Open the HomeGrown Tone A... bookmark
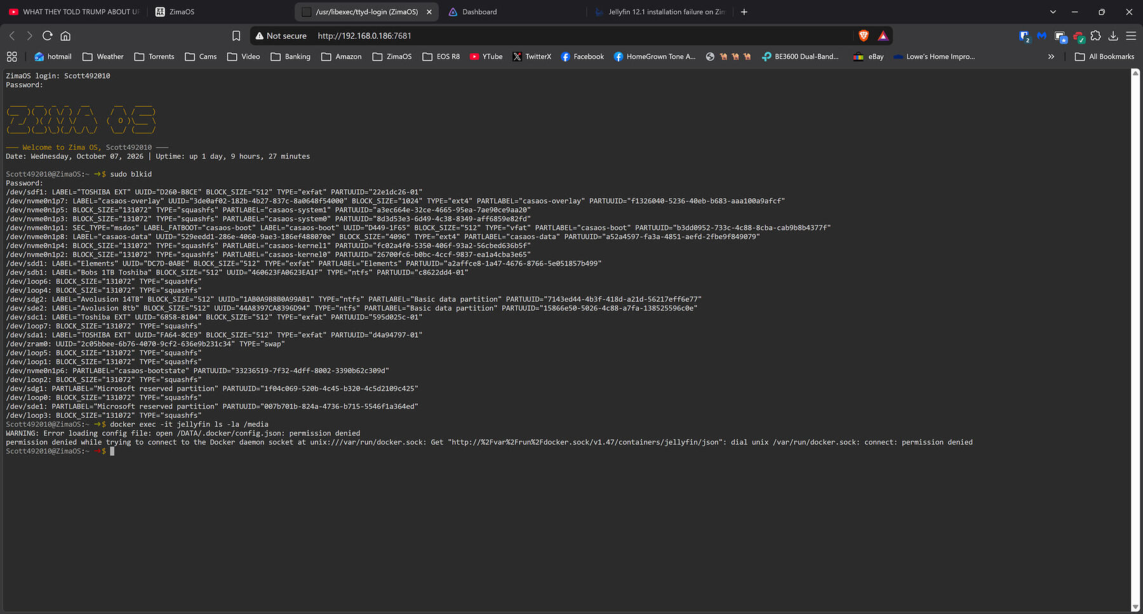This screenshot has width=1143, height=614. [655, 57]
